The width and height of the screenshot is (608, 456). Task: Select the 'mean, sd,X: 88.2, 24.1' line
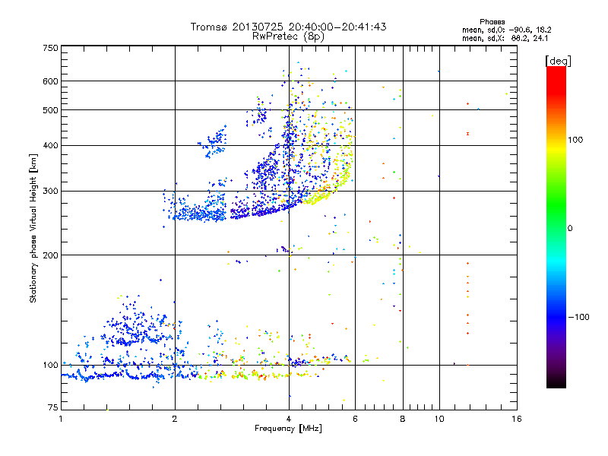coord(505,38)
